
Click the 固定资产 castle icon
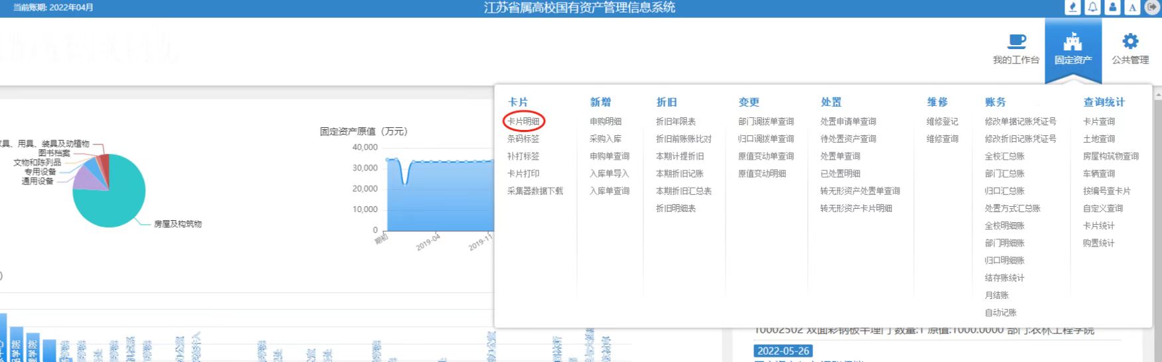1072,42
